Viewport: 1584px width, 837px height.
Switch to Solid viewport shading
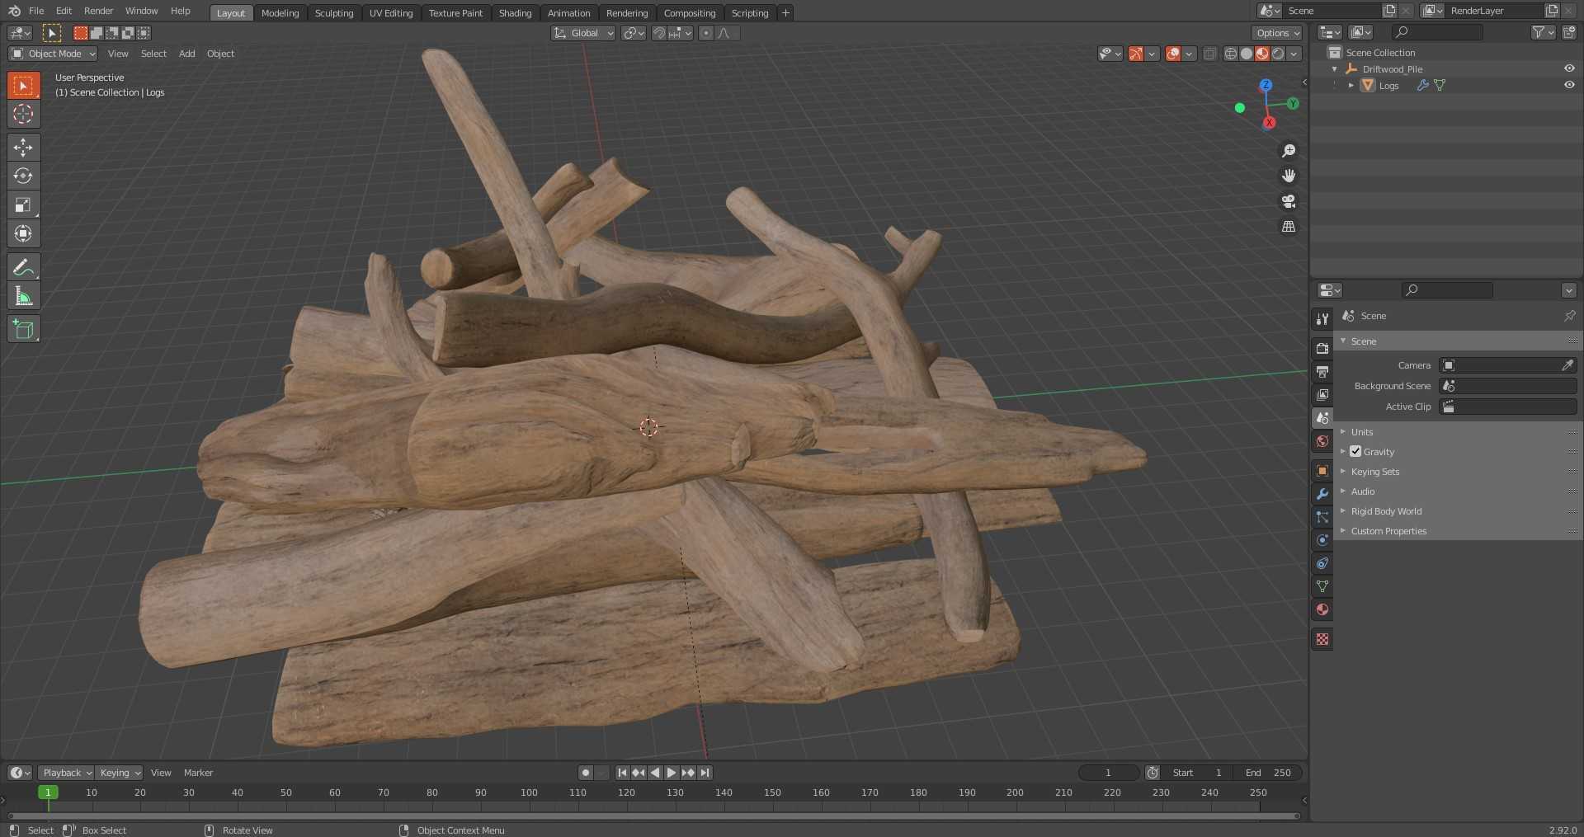click(1247, 54)
